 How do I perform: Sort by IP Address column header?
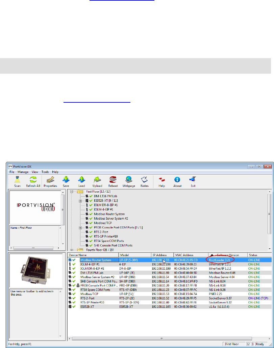pos(163,255)
